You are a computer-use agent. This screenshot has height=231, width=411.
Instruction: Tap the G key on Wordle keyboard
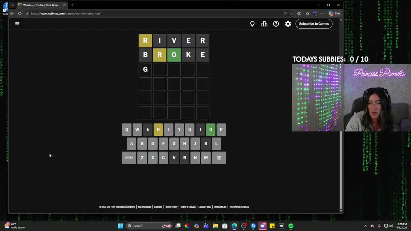click(x=174, y=144)
